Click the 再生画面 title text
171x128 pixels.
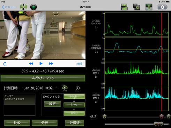point(85,7)
